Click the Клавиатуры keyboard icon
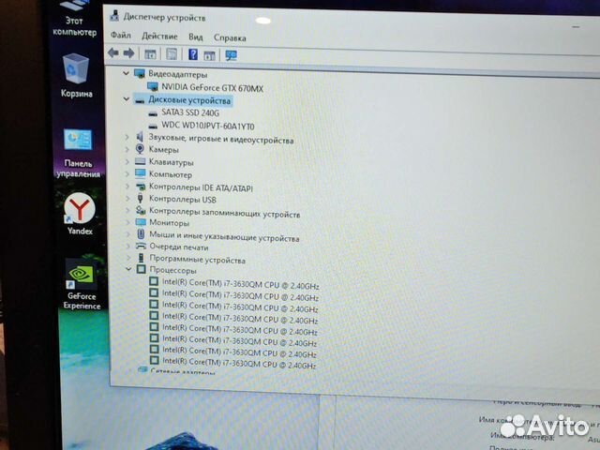 tap(141, 161)
